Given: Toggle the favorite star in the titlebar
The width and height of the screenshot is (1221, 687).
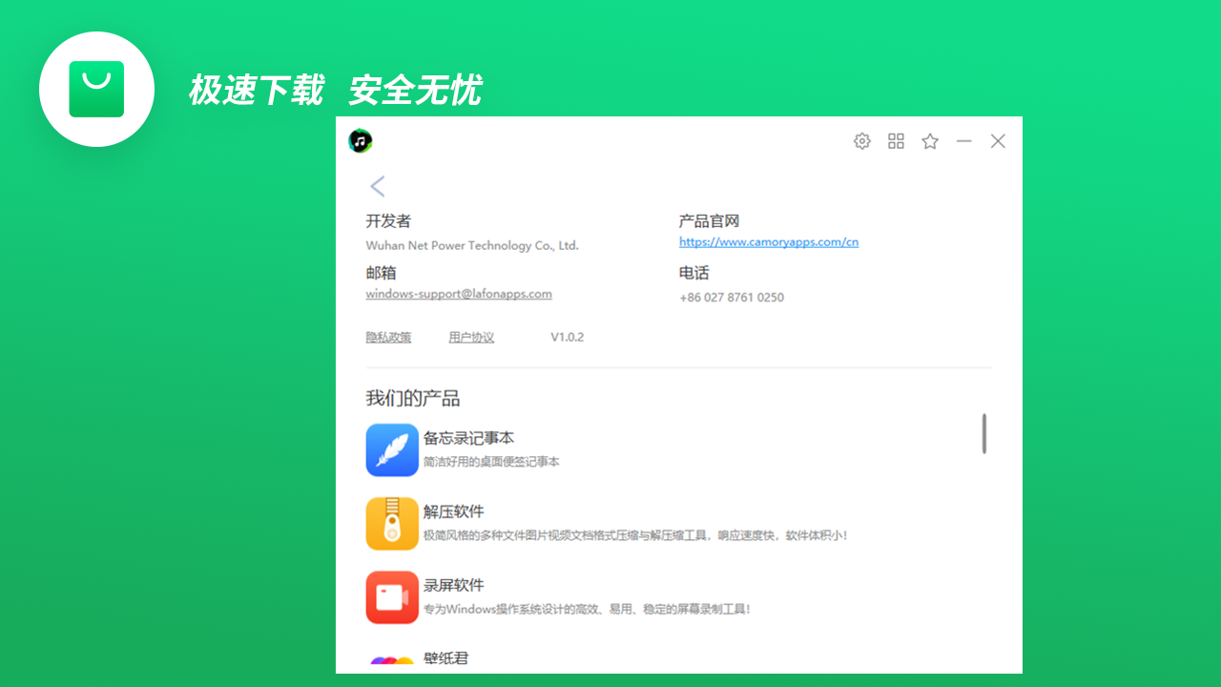Looking at the screenshot, I should 929,140.
